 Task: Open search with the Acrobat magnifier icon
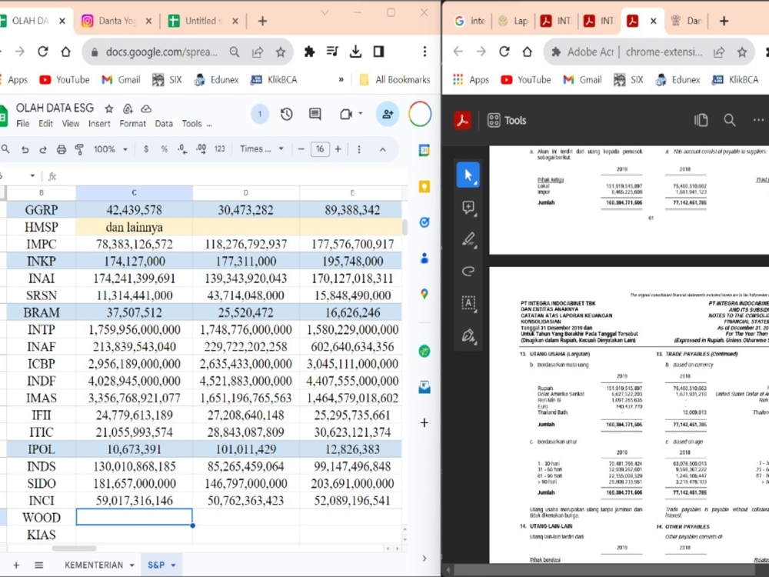click(x=729, y=121)
